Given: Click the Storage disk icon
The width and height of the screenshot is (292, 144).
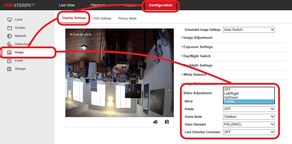Looking at the screenshot, I should [x=9, y=69].
